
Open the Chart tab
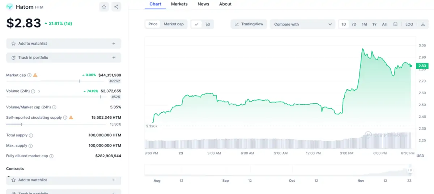pyautogui.click(x=155, y=4)
